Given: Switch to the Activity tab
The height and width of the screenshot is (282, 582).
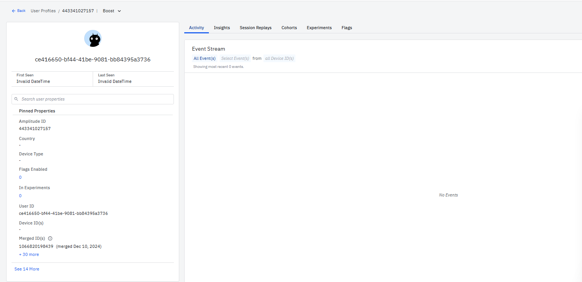Looking at the screenshot, I should 197,28.
